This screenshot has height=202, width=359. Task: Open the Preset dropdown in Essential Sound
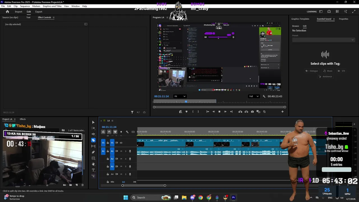pos(324,40)
